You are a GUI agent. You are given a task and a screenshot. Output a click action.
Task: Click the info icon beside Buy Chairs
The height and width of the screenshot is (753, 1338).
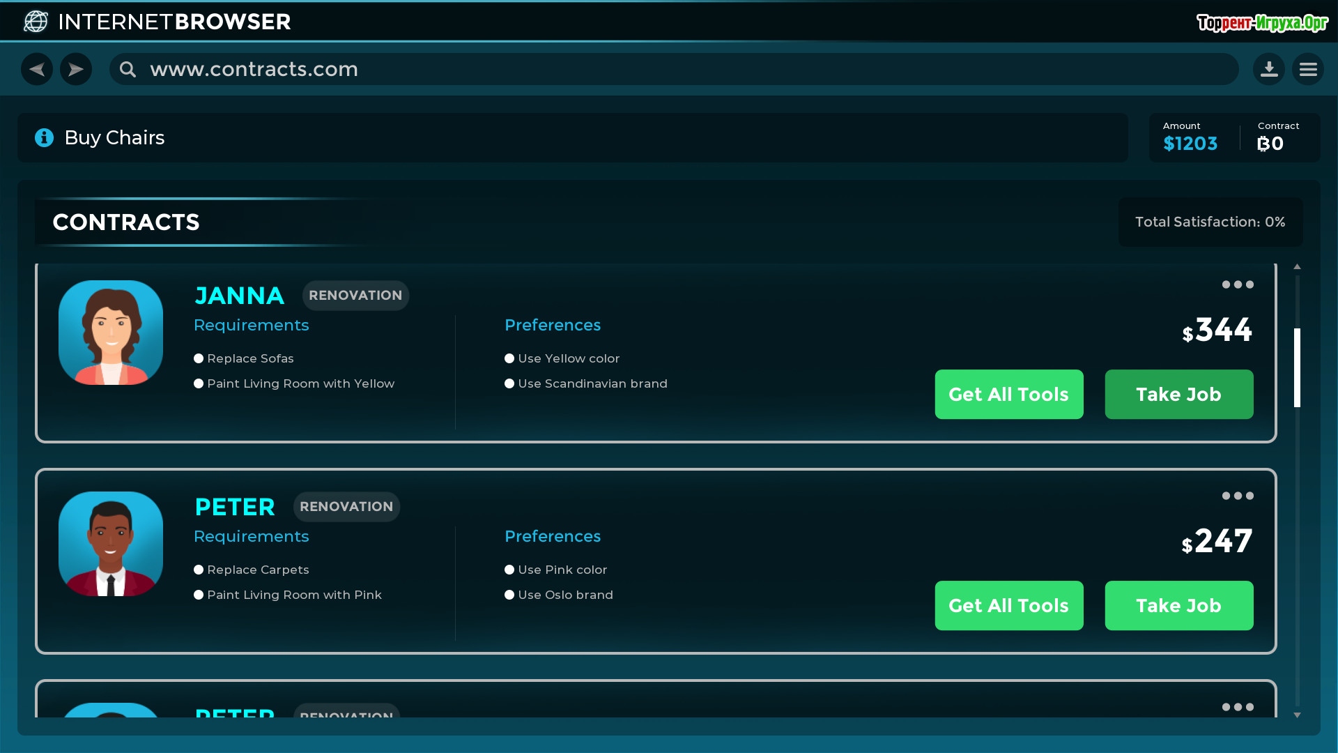pos(44,137)
